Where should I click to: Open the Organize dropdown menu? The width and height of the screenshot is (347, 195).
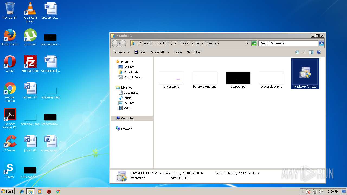click(122, 52)
